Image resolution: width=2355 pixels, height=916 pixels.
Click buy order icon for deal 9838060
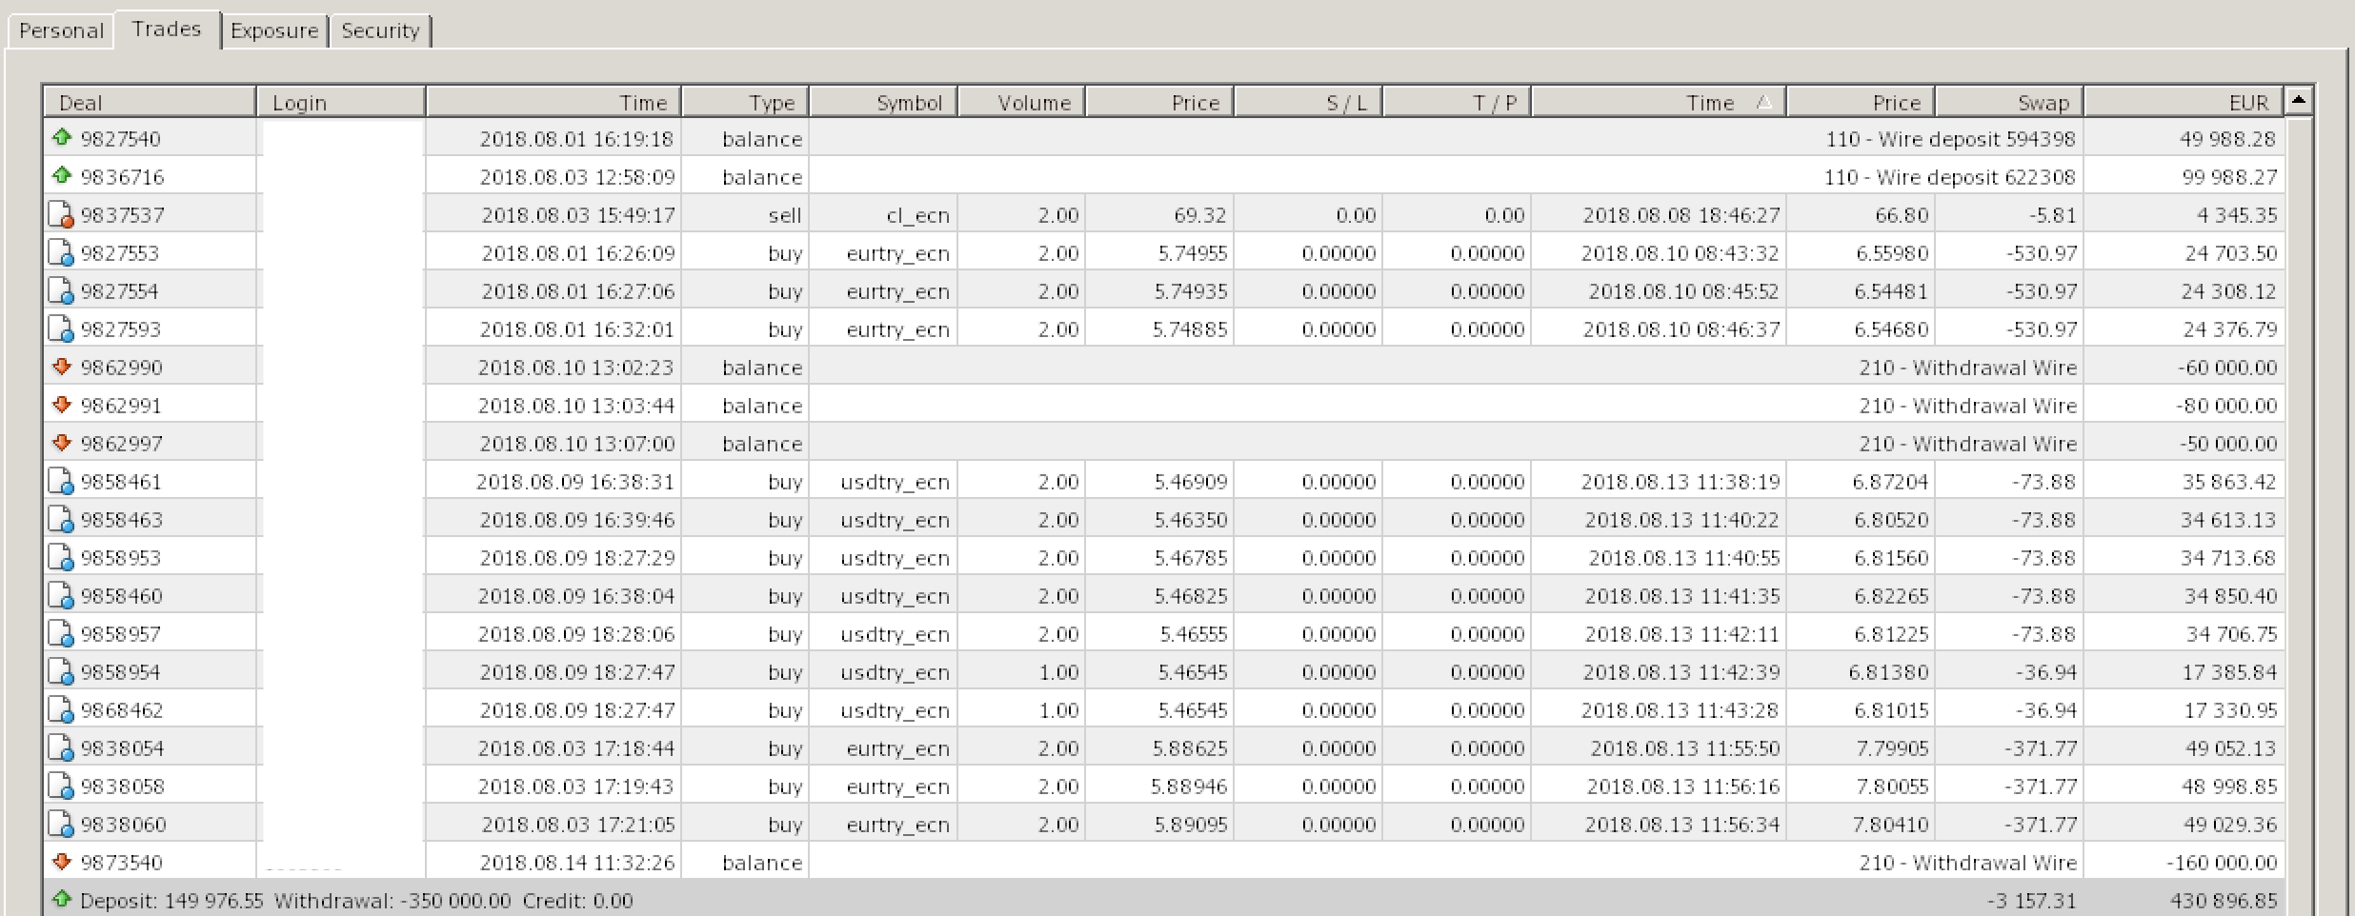pos(61,825)
